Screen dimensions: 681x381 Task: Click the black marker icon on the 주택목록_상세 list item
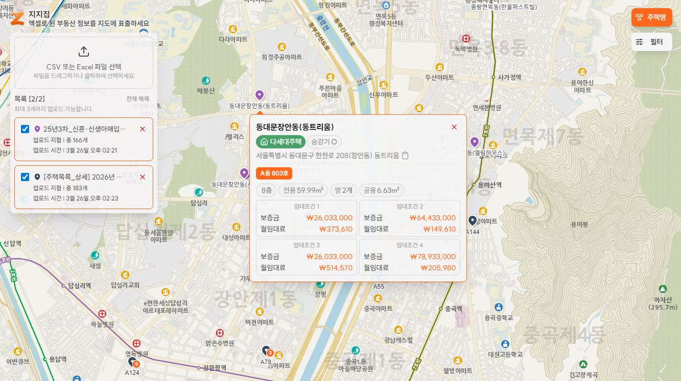(38, 176)
